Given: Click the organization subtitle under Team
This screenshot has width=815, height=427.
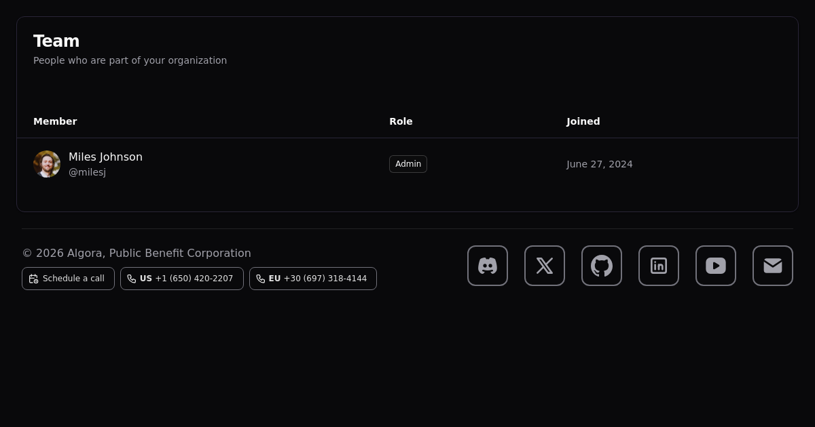Looking at the screenshot, I should (x=130, y=60).
